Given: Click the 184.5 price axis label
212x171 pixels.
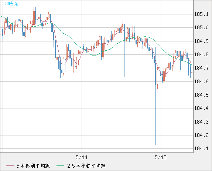Looking at the screenshot, I should point(201,95).
